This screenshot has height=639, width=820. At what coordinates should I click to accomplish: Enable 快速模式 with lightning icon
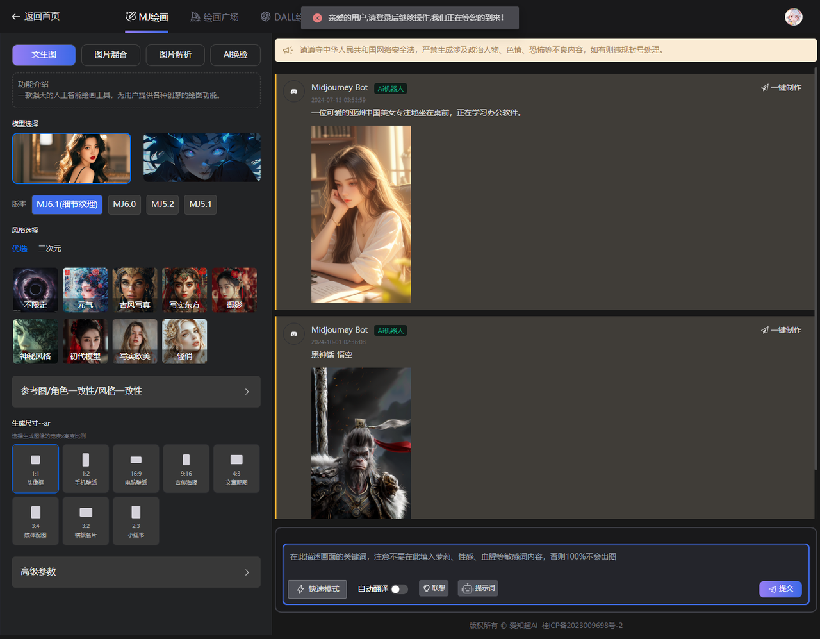click(318, 589)
